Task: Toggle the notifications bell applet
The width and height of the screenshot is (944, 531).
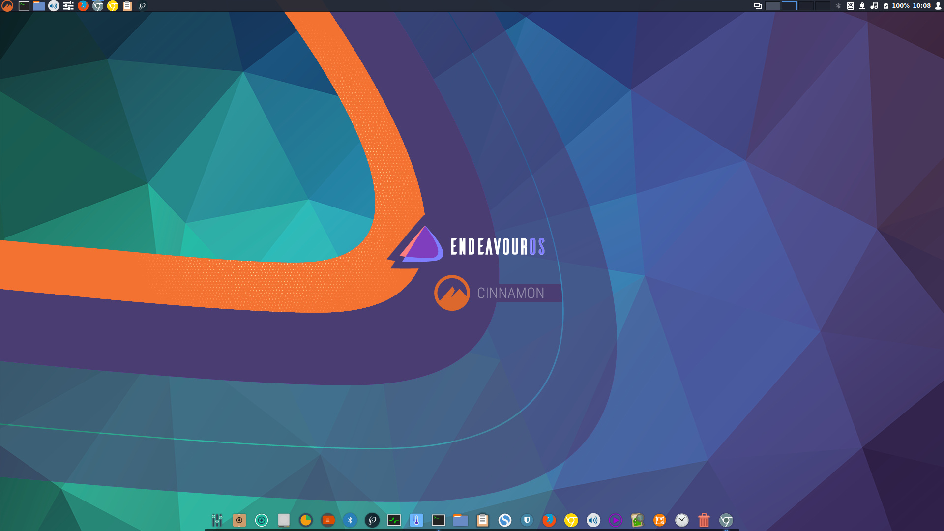Action: pyautogui.click(x=862, y=6)
